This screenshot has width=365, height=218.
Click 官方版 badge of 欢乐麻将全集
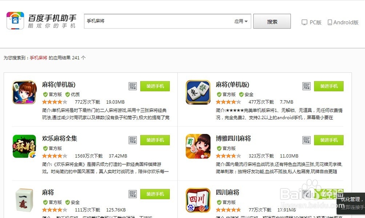(52, 148)
